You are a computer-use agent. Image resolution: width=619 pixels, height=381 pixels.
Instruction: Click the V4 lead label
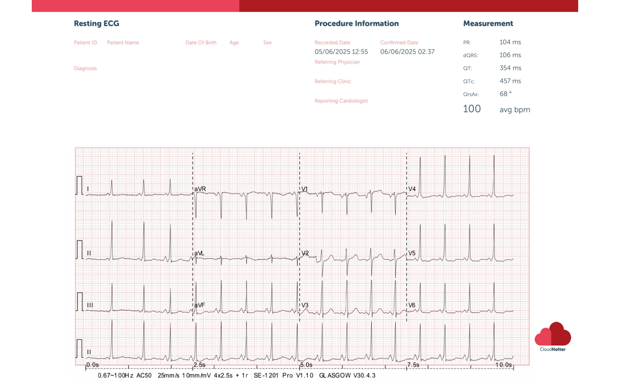[412, 189]
